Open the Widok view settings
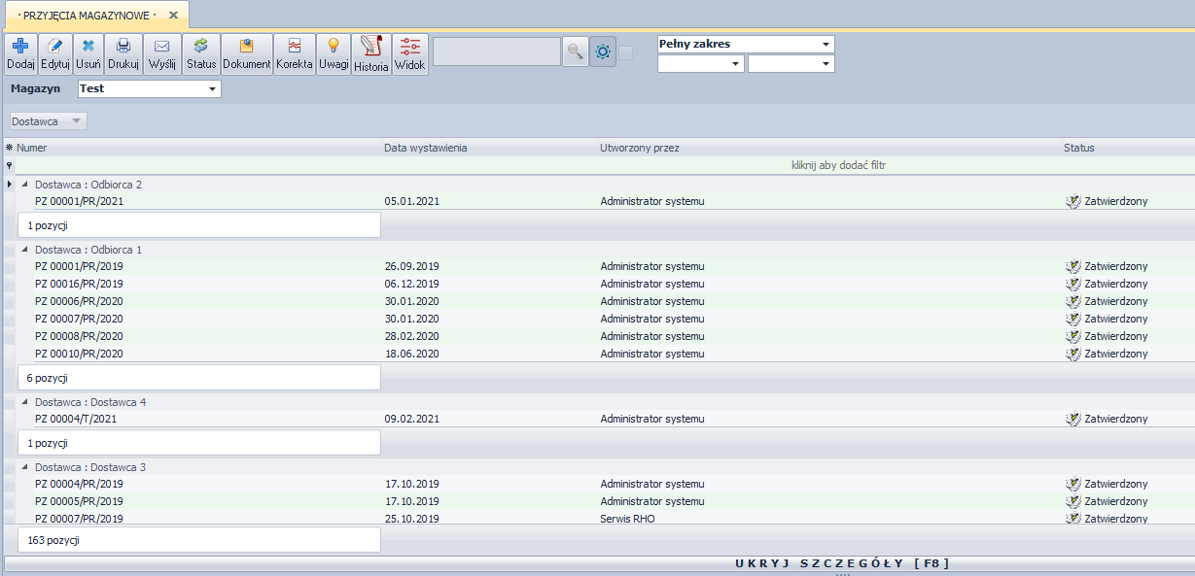 click(410, 54)
